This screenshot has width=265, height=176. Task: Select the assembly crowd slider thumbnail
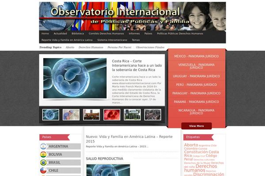coord(153,115)
